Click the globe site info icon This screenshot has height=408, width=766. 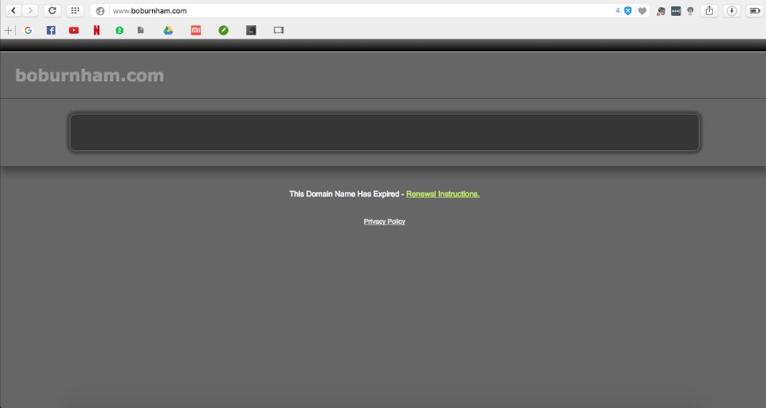[x=100, y=11]
